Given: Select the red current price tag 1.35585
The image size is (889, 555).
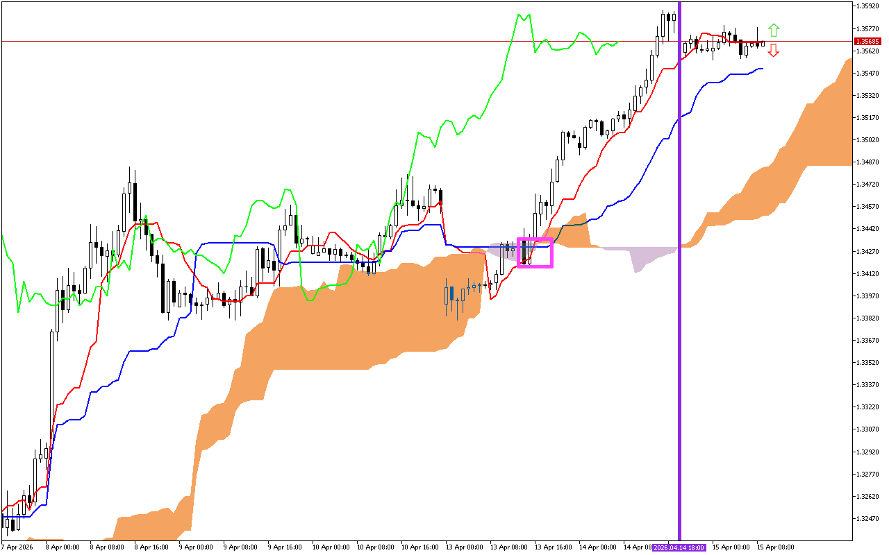Looking at the screenshot, I should point(867,42).
